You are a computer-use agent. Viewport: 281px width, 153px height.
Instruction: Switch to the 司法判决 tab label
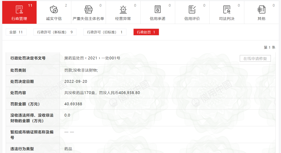(227, 19)
